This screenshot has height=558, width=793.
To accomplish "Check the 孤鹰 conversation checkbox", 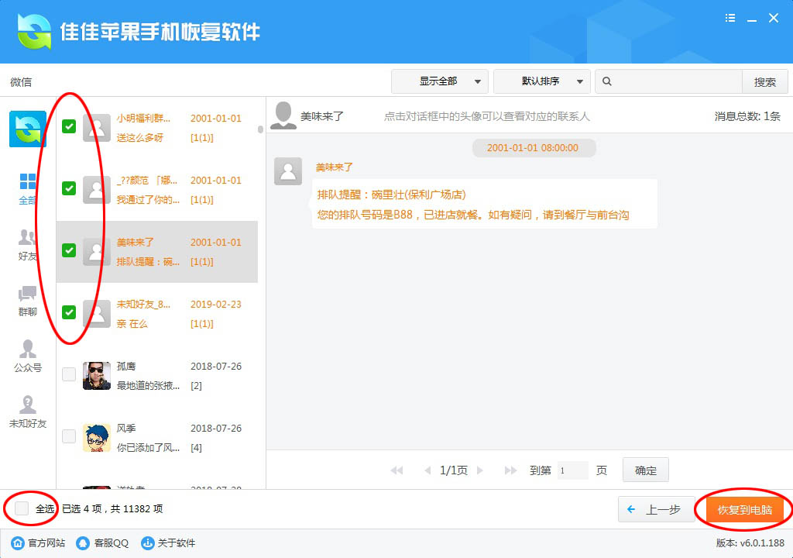I will [x=69, y=374].
